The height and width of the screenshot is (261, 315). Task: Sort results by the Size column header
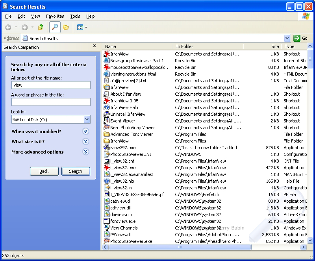262,46
